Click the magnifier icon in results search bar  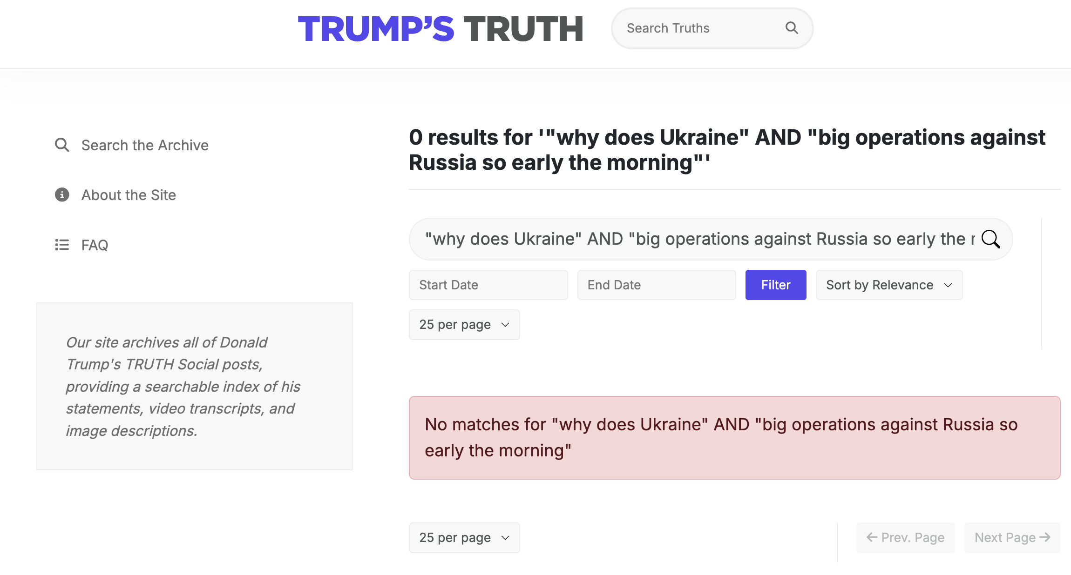click(990, 239)
